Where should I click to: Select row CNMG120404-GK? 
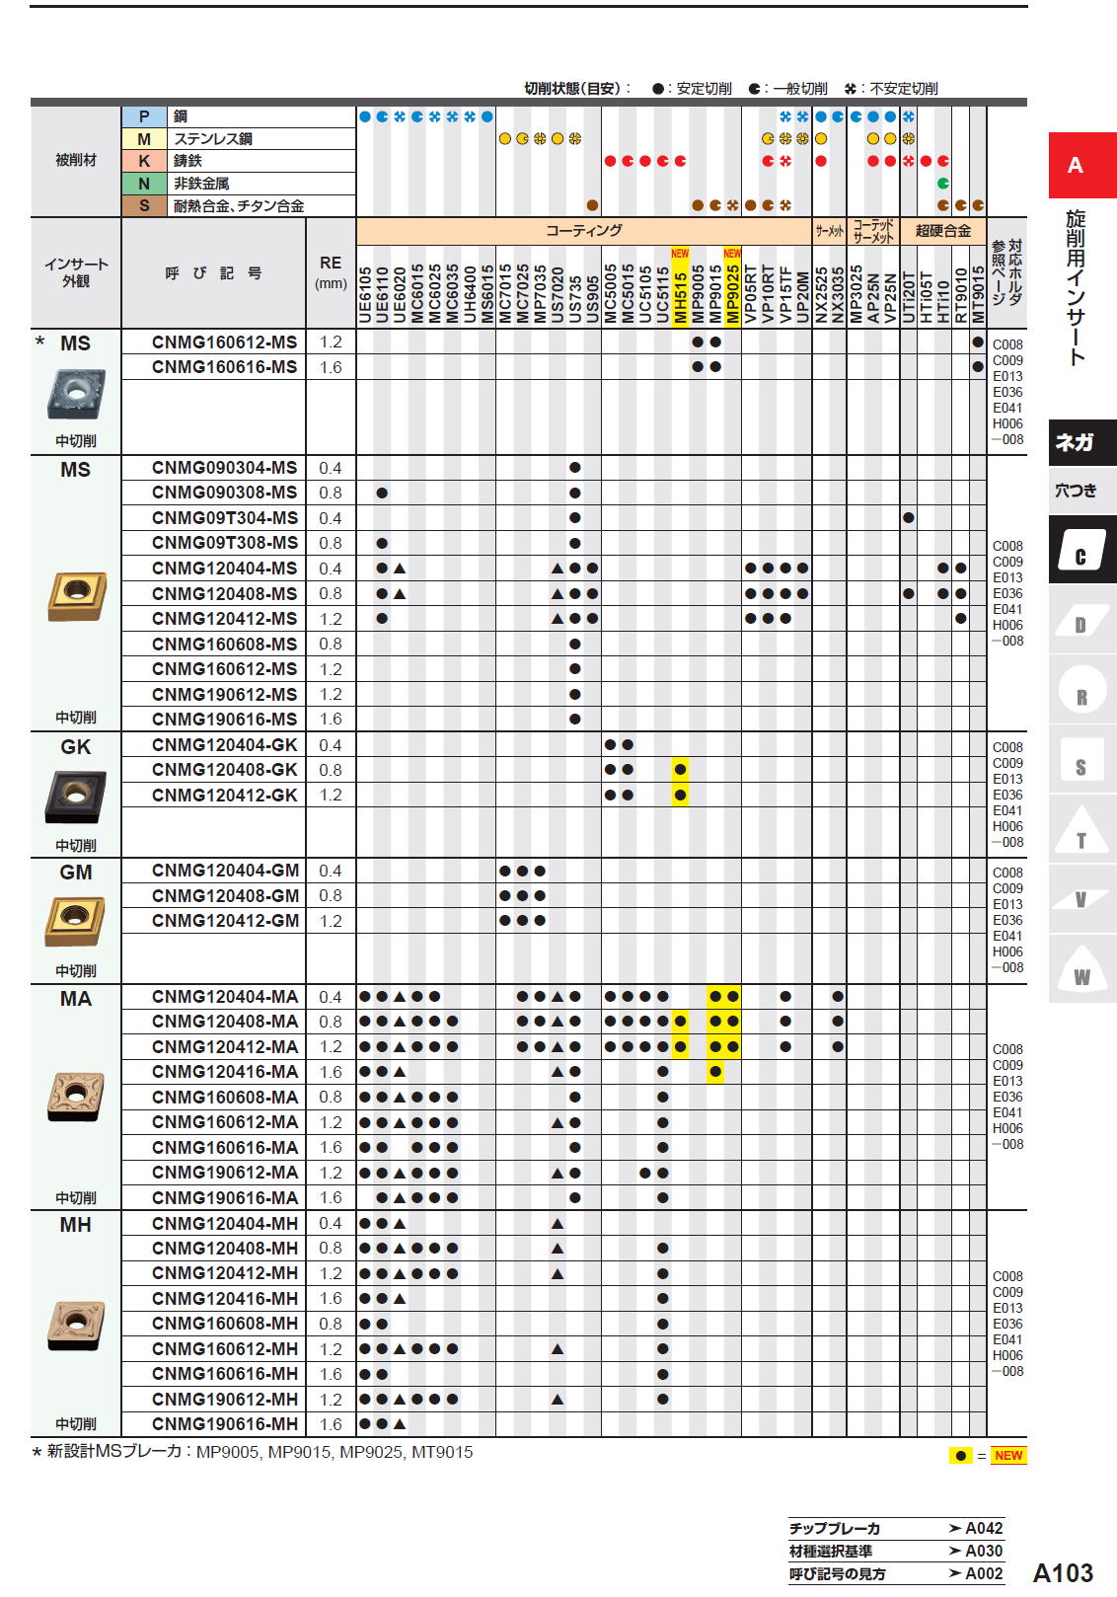tap(554, 745)
